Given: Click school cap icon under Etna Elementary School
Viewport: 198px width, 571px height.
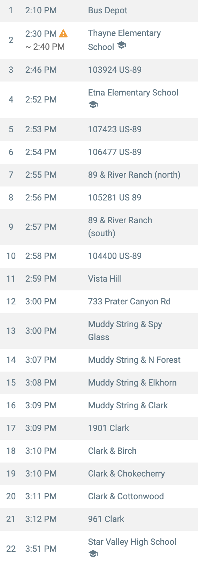Looking at the screenshot, I should tap(93, 105).
